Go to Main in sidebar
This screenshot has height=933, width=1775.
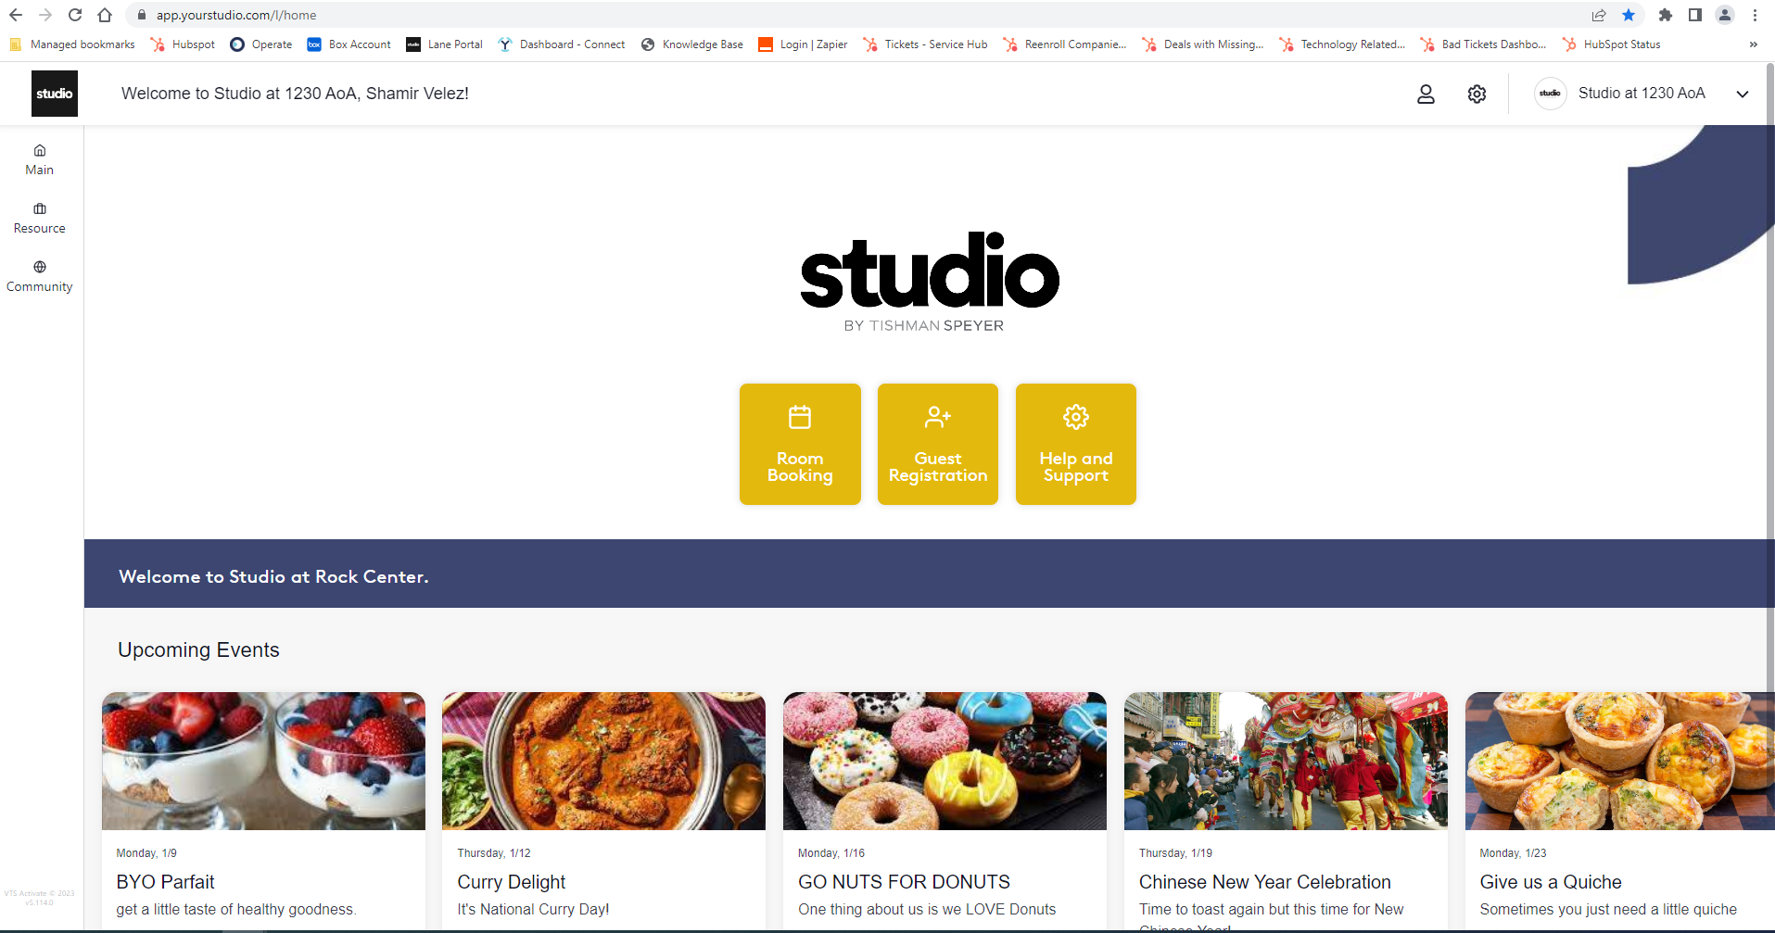39,159
